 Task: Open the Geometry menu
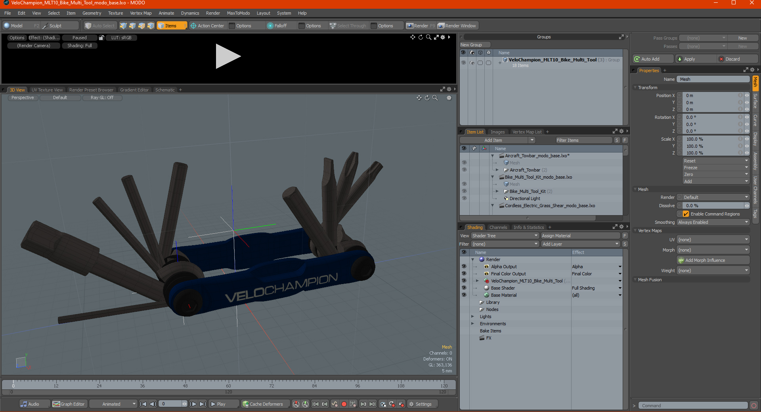point(92,13)
